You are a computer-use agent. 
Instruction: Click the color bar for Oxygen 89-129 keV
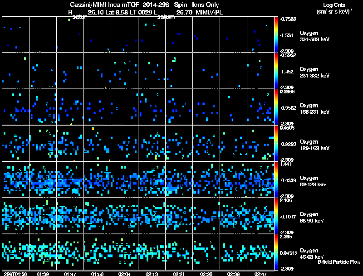point(276,180)
